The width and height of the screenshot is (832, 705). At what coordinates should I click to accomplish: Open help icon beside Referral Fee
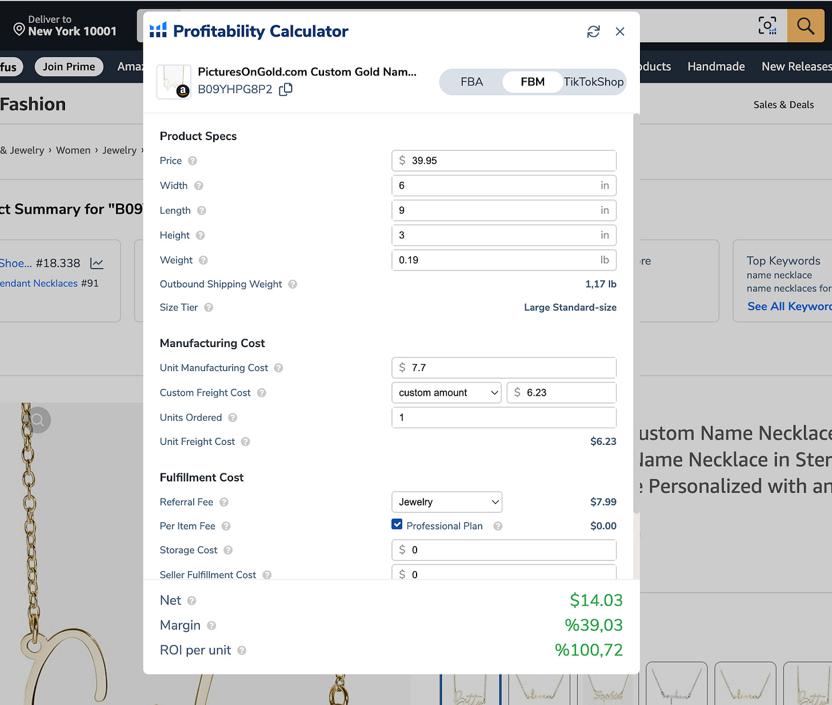point(224,502)
